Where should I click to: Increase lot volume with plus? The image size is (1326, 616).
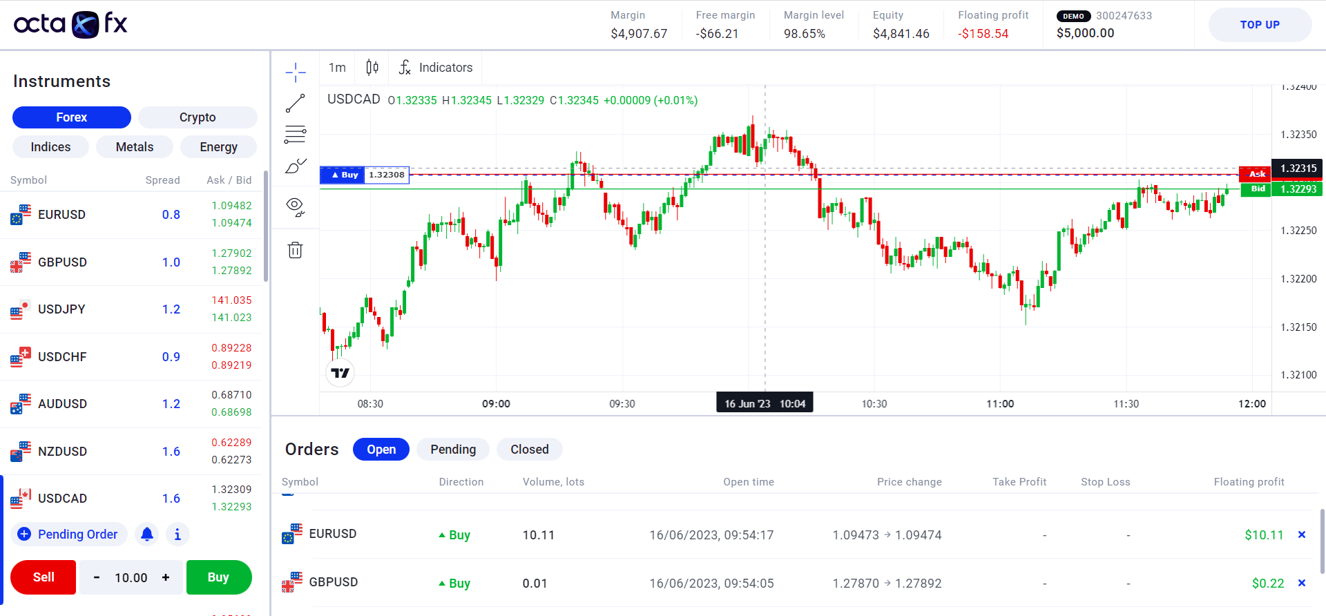pyautogui.click(x=166, y=577)
